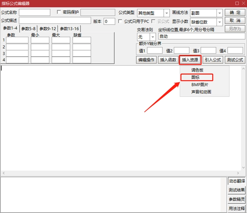Click the editor vertical scrollbar down arrow
Image resolution: width=247 pixels, height=213 pixels.
point(243,167)
